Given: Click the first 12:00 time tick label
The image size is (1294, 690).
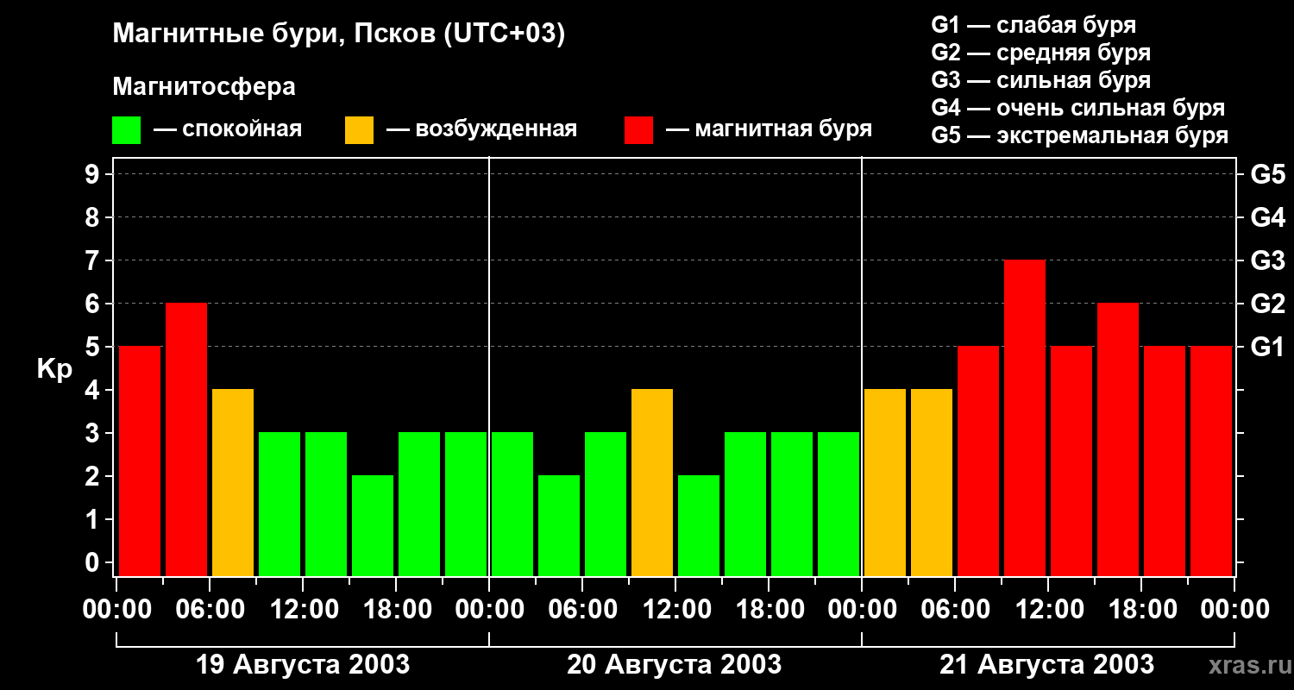Looking at the screenshot, I should pyautogui.click(x=303, y=610).
